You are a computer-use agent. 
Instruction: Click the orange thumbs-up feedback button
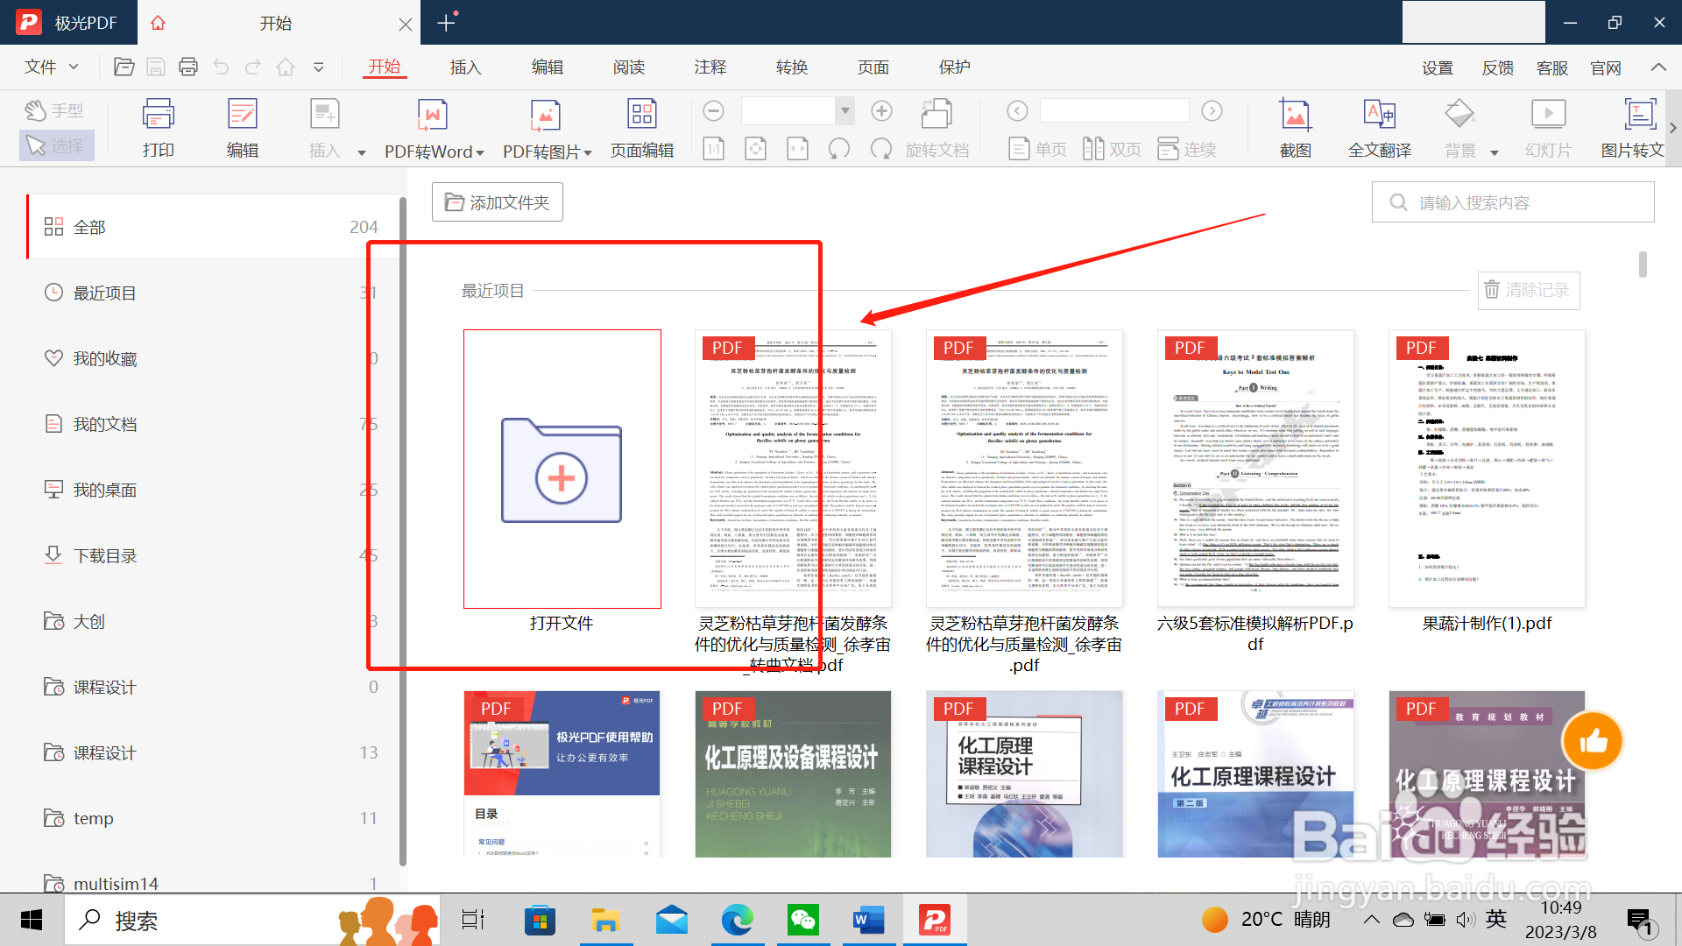tap(1592, 742)
